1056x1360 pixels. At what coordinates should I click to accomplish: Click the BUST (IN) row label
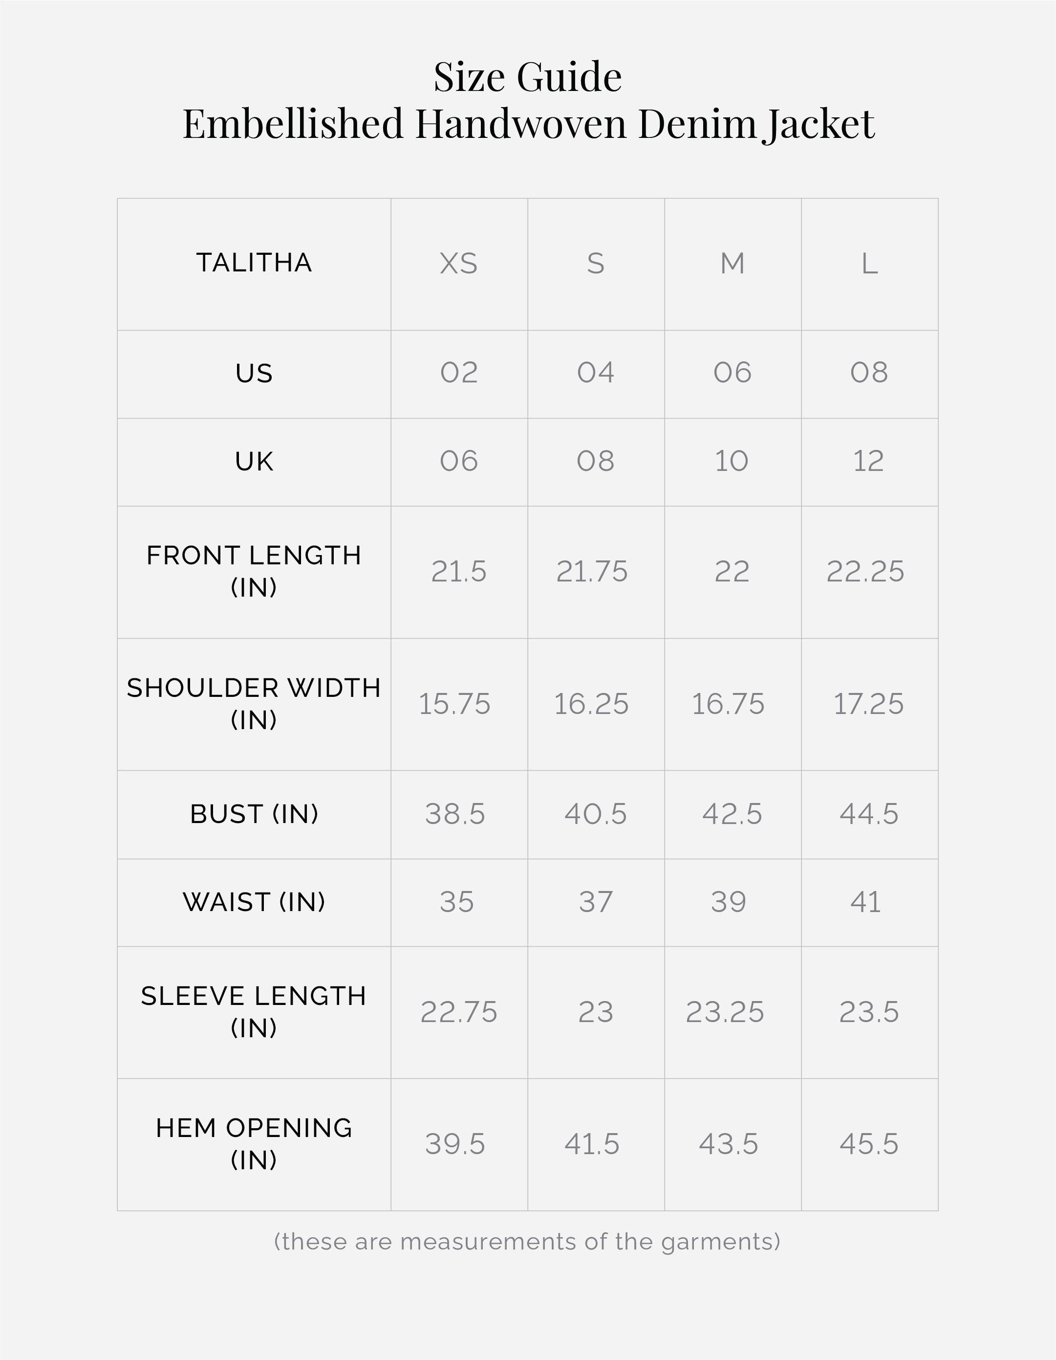[254, 814]
